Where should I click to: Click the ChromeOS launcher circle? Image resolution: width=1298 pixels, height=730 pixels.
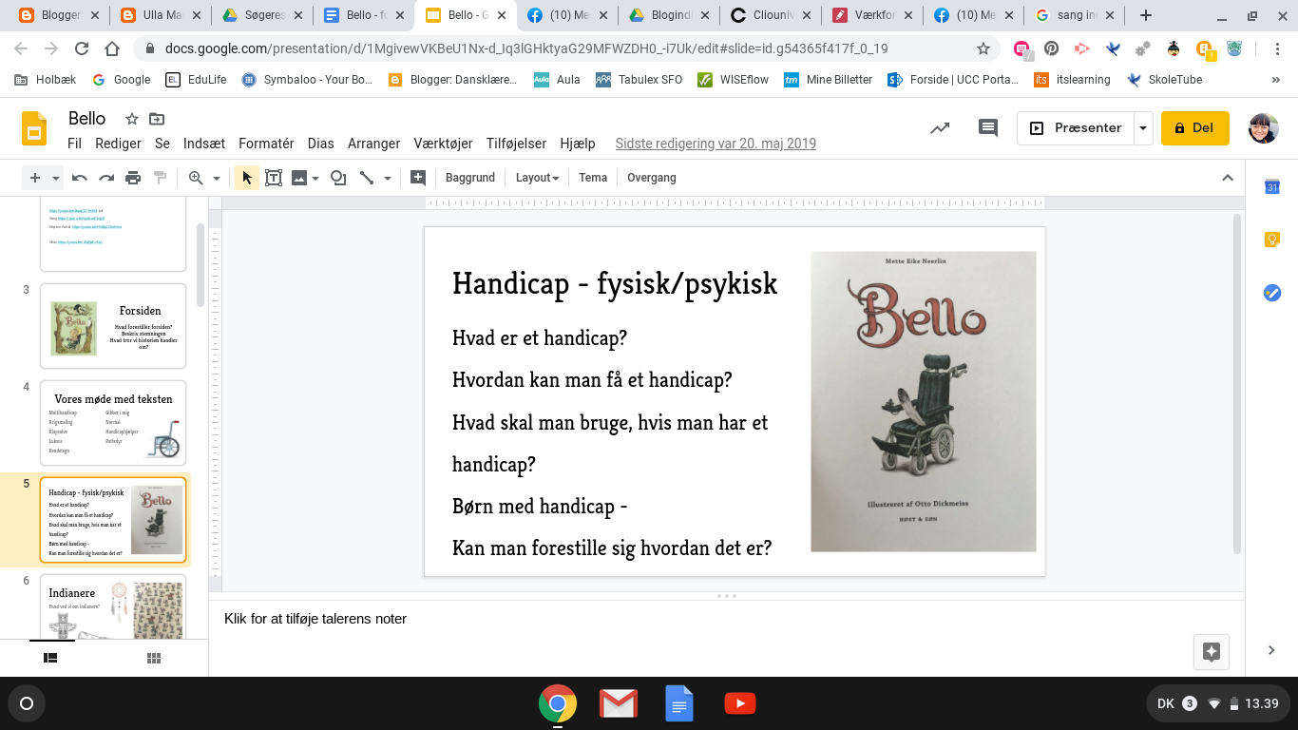coord(27,703)
